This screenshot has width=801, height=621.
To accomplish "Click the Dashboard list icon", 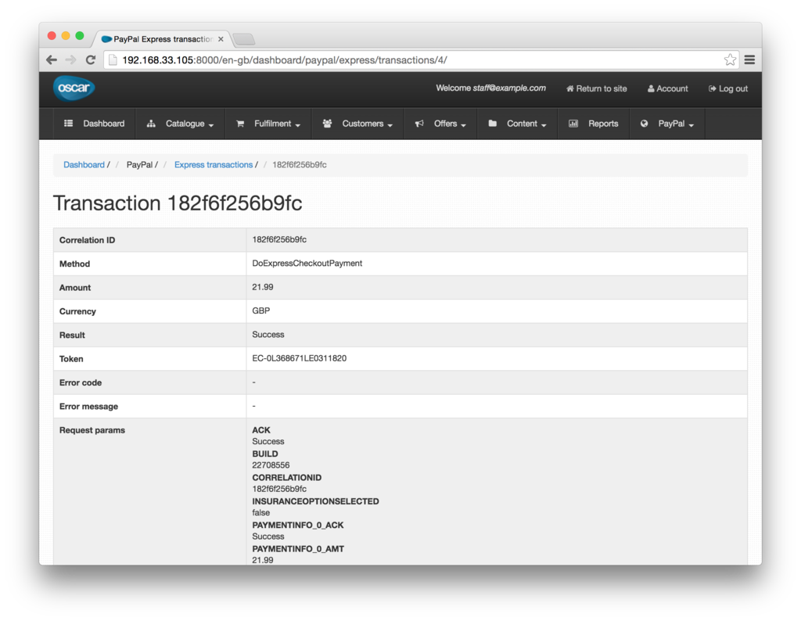I will tap(69, 124).
